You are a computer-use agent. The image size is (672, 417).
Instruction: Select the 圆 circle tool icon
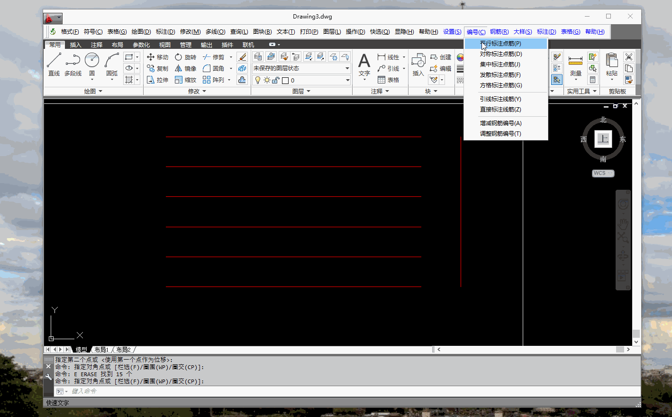[x=92, y=60]
